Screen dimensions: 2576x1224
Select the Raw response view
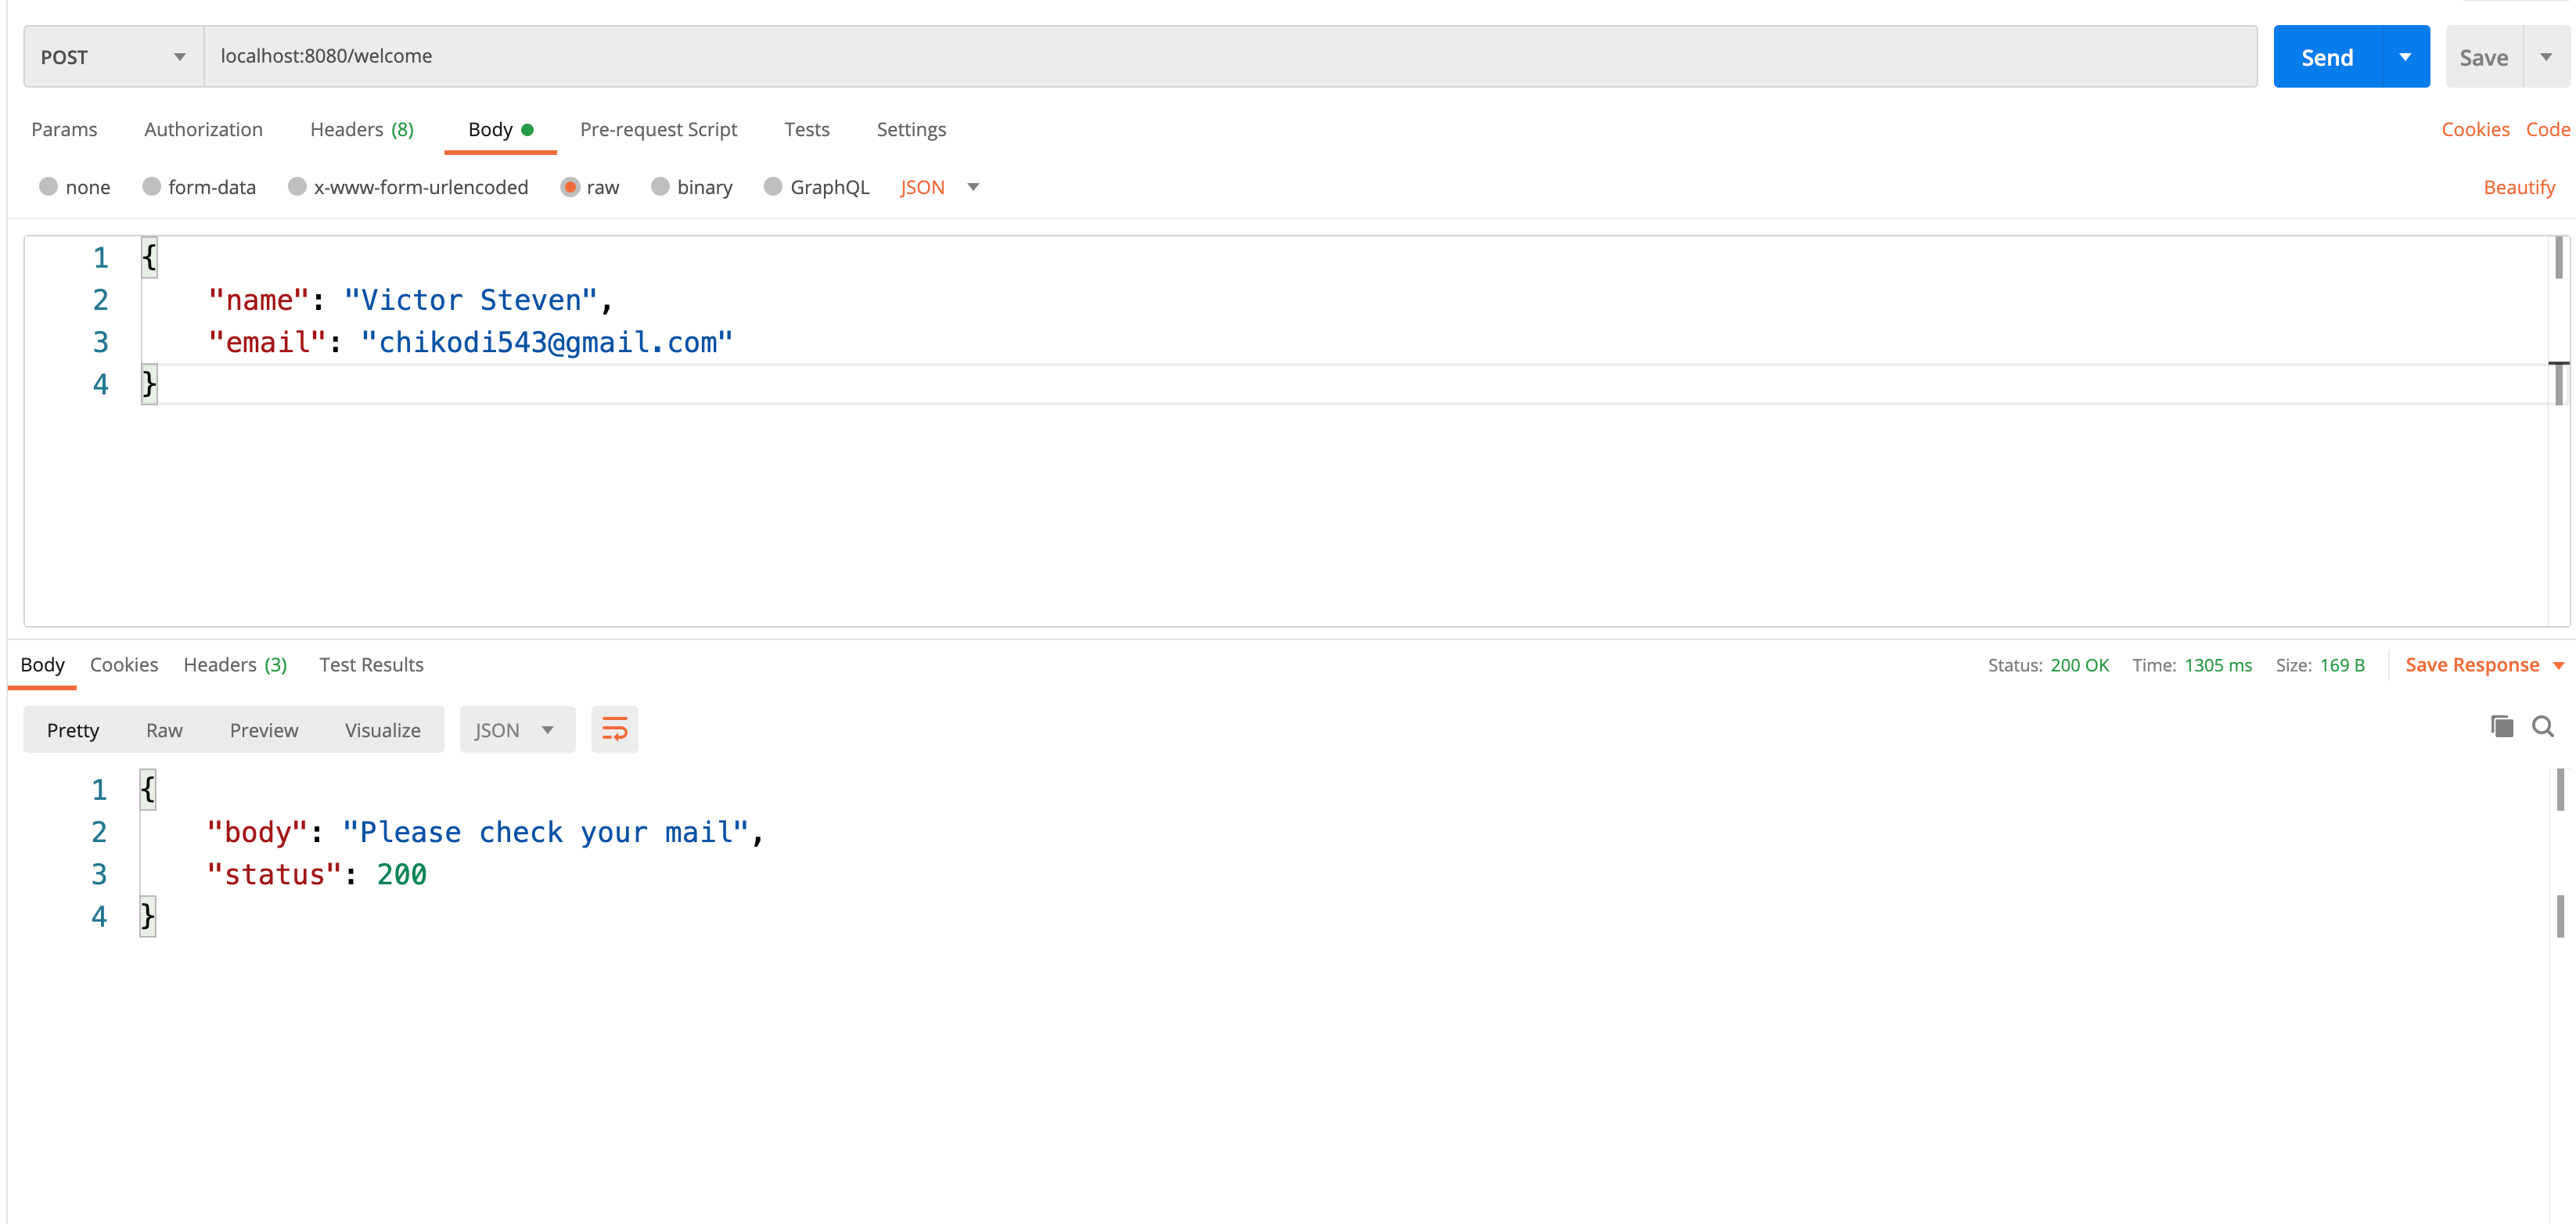[164, 730]
